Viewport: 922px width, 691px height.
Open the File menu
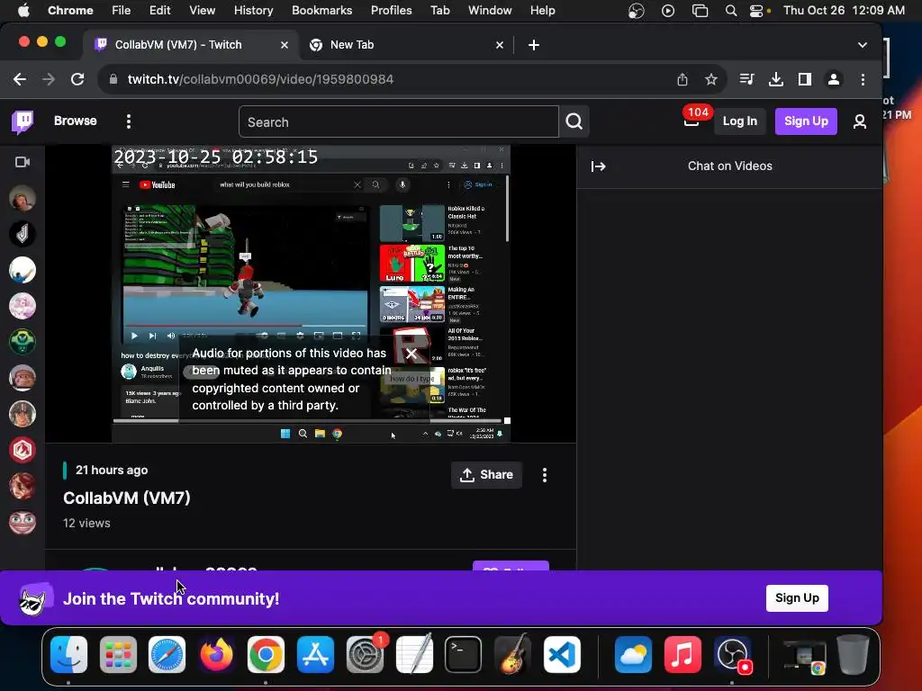click(122, 11)
